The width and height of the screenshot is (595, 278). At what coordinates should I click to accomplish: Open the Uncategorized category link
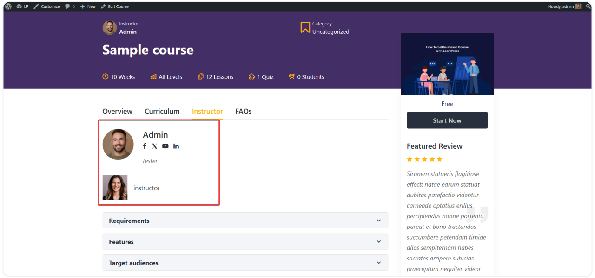[x=331, y=32]
